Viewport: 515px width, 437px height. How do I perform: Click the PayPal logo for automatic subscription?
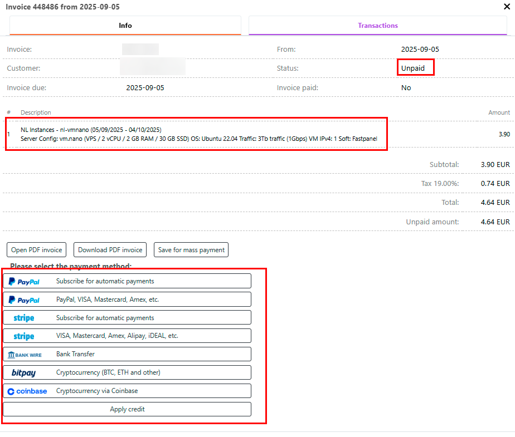coord(24,282)
